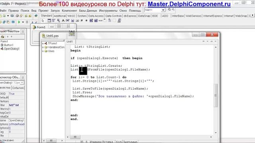Click the code editor horizontal scrollbar thumb
The width and height of the screenshot is (255, 143).
click(x=75, y=137)
